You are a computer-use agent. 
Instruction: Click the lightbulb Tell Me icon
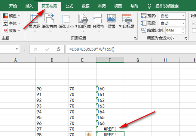pyautogui.click(x=149, y=6)
